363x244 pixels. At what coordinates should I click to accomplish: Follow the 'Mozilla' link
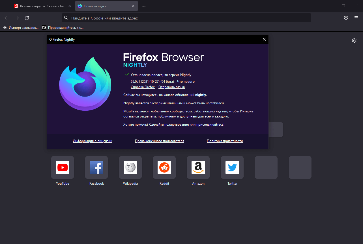[129, 111]
